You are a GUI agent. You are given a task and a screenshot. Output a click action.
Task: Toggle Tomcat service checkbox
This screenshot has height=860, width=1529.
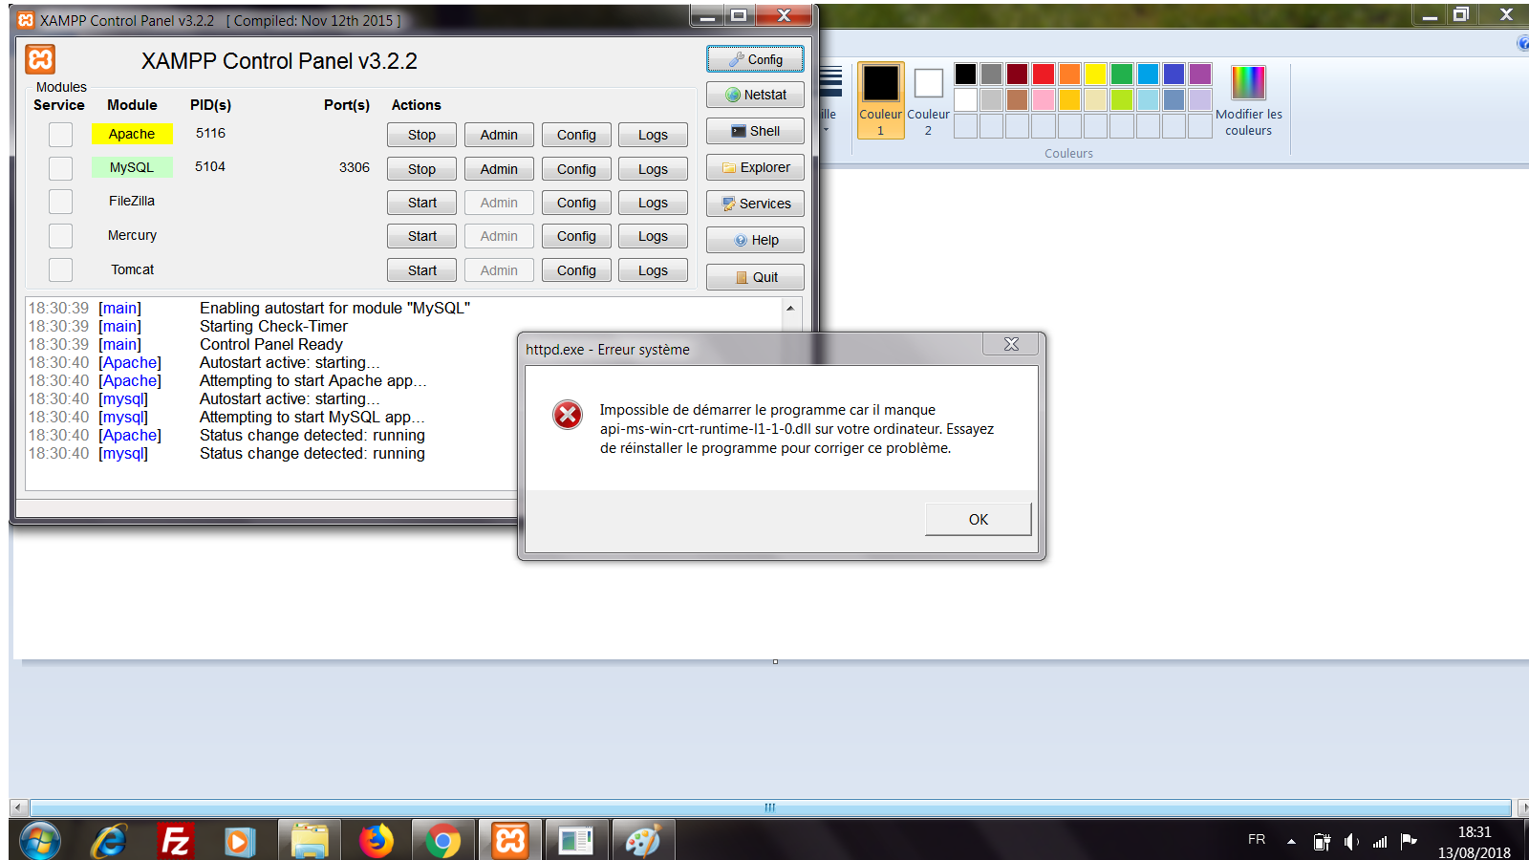pyautogui.click(x=61, y=270)
